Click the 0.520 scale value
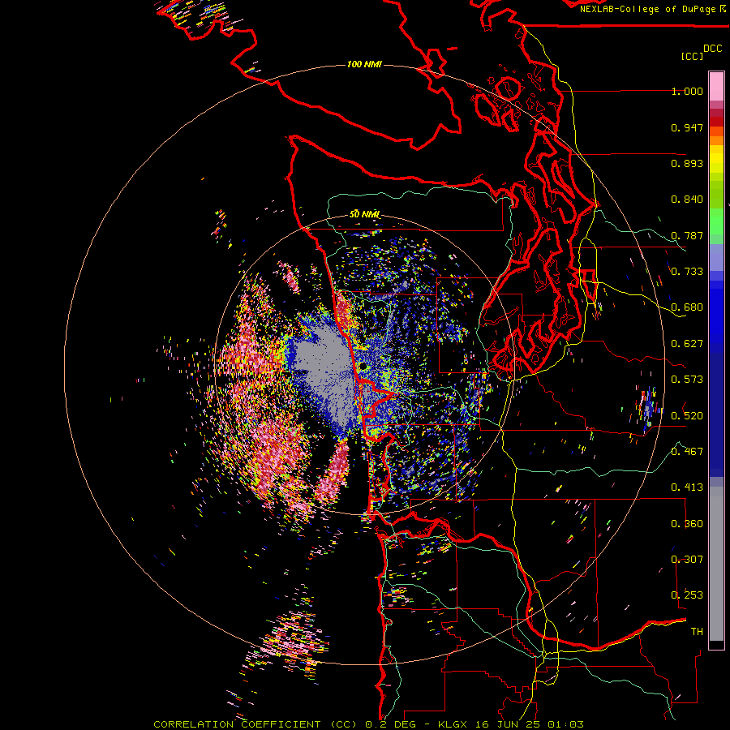The height and width of the screenshot is (730, 730). point(687,415)
